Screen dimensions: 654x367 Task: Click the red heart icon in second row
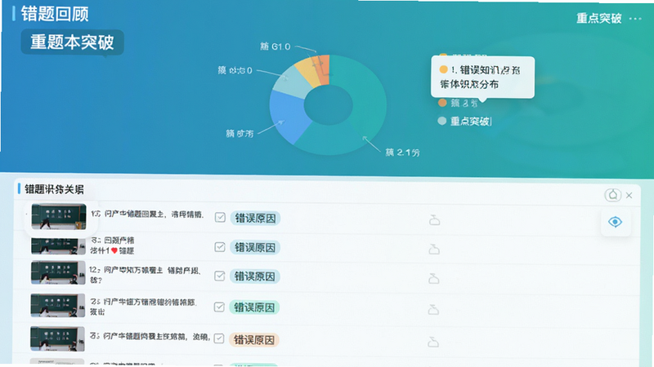[114, 250]
